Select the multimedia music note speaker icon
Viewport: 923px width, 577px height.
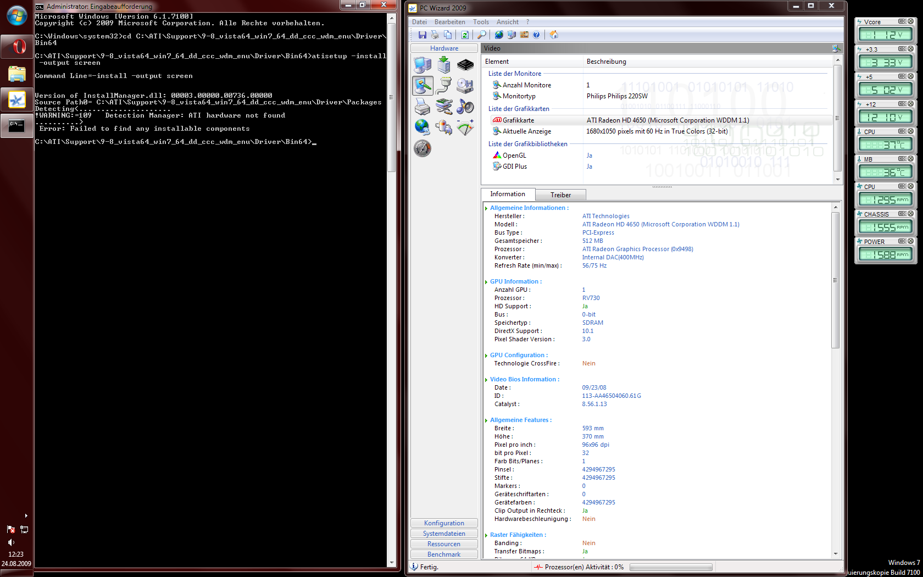click(x=465, y=107)
